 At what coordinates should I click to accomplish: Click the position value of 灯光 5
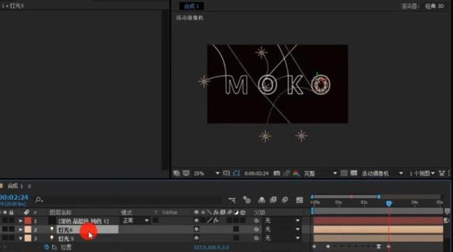pos(211,247)
